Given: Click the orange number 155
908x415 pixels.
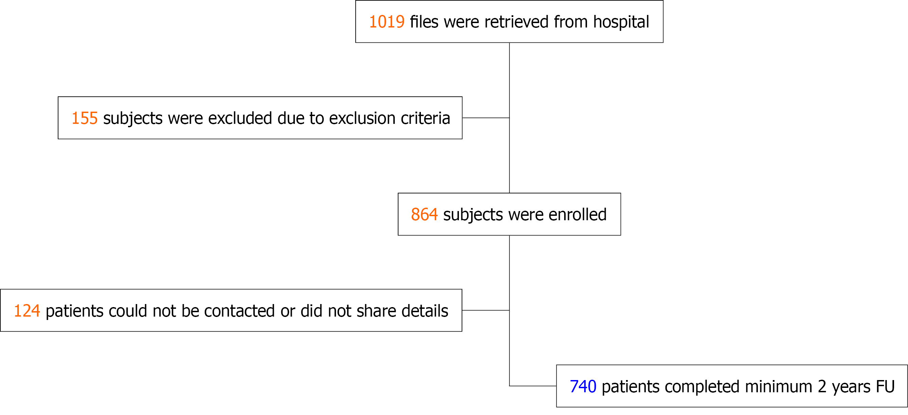Looking at the screenshot, I should click(x=84, y=118).
